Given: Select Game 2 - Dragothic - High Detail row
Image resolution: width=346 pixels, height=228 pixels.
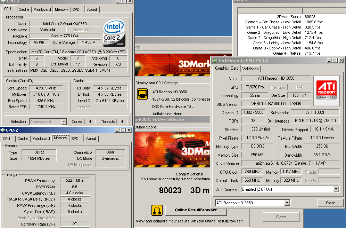Looking at the screenshot, I should [291, 38].
